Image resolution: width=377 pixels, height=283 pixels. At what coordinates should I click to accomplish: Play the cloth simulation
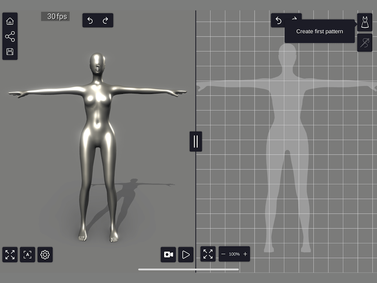pyautogui.click(x=186, y=255)
